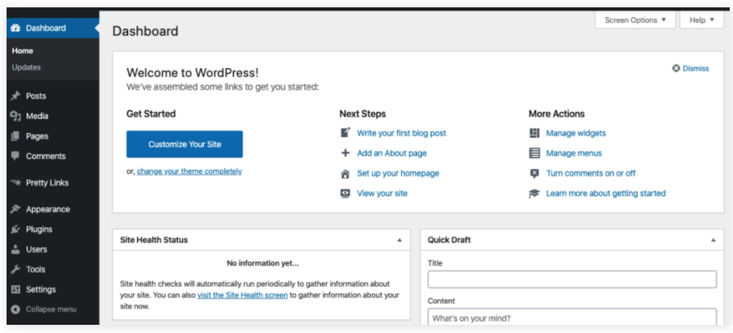Click the Plugins plug icon
Image resolution: width=733 pixels, height=333 pixels.
click(15, 230)
